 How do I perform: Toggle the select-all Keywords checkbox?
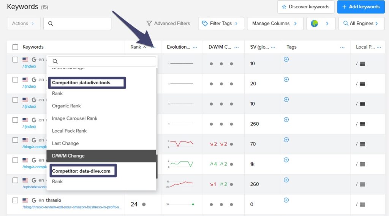15,47
